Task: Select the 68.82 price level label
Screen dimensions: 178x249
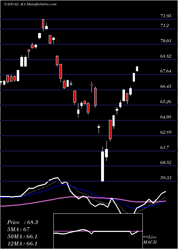Action: pyautogui.click(x=166, y=56)
